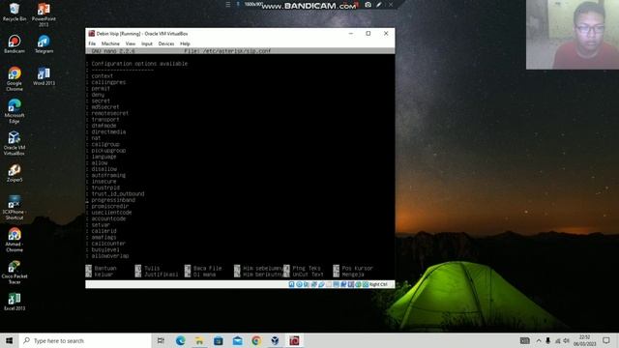Click the 'secret' line in the terminal
The height and width of the screenshot is (348, 619).
pyautogui.click(x=101, y=101)
